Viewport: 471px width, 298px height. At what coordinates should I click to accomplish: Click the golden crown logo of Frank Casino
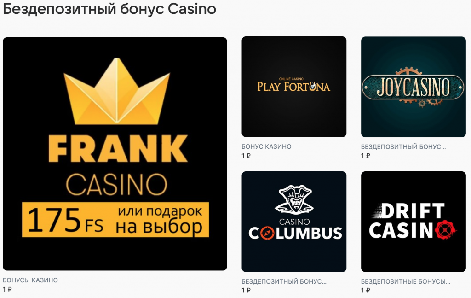[x=117, y=91]
